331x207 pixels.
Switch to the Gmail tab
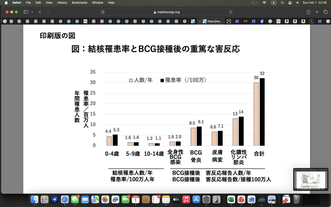[245, 21]
